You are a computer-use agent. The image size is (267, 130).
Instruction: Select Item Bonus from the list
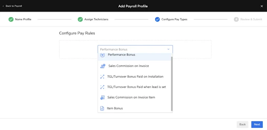click(x=134, y=108)
